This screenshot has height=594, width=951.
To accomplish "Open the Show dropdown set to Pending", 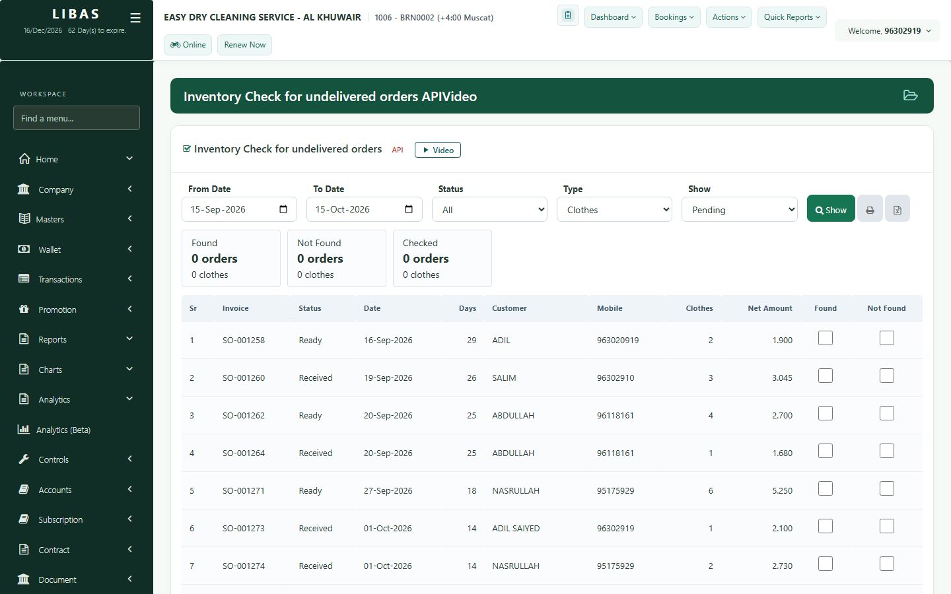I will click(740, 209).
